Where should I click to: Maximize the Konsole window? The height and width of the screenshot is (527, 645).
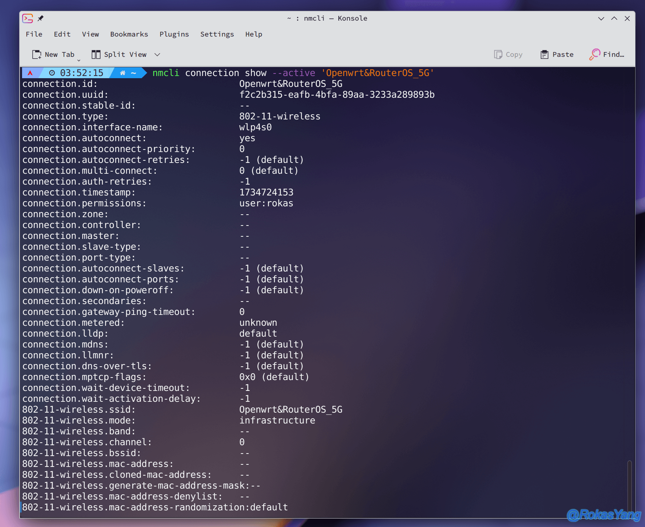[614, 18]
